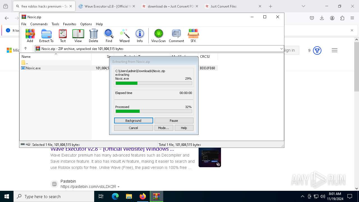Open the notification center

point(350,196)
